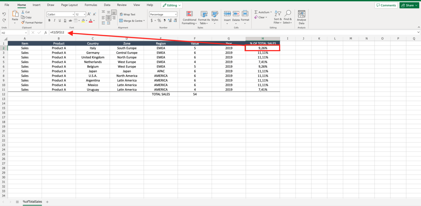Select the Wrap Text icon
The image size is (421, 206).
pyautogui.click(x=128, y=14)
